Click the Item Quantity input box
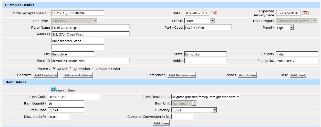 point(66,103)
